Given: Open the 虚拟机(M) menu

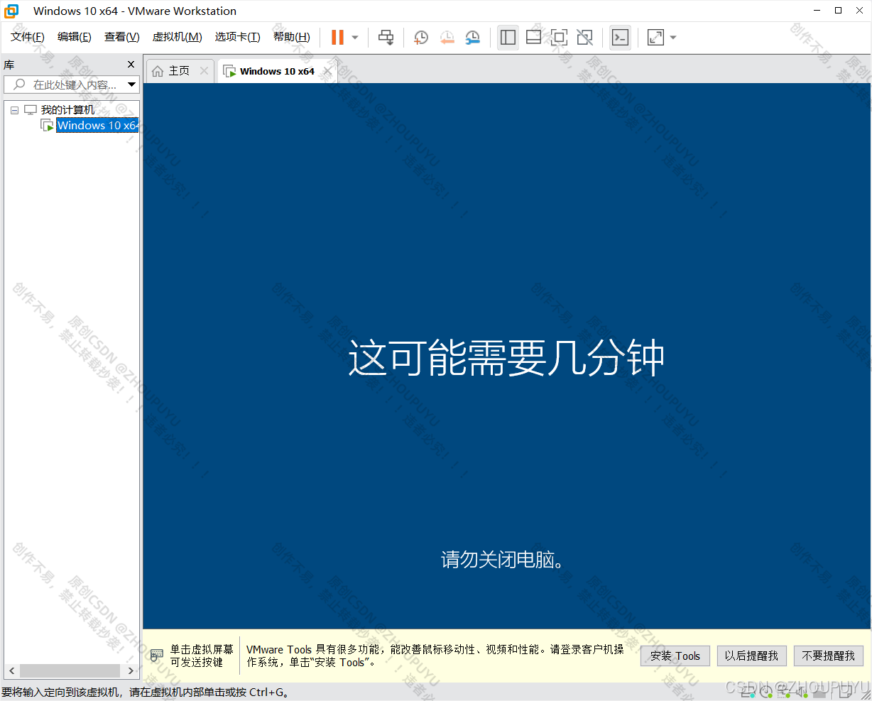Looking at the screenshot, I should coord(178,37).
